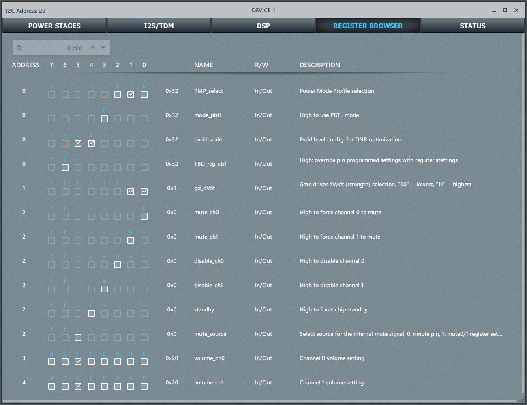
Task: Check the standby bit 4 checkbox
Action: [91, 313]
